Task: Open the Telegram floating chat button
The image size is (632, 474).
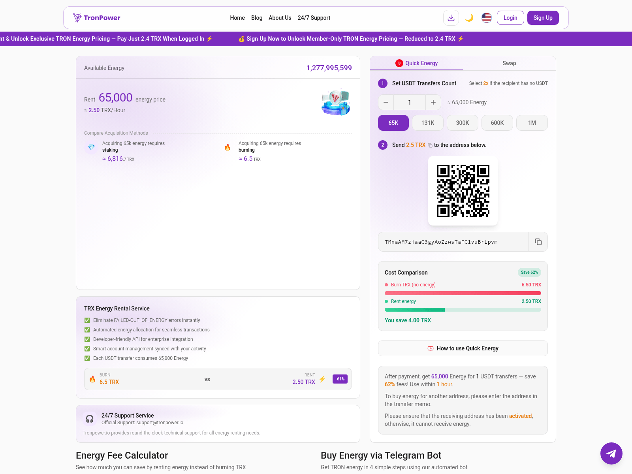Action: pos(611,453)
